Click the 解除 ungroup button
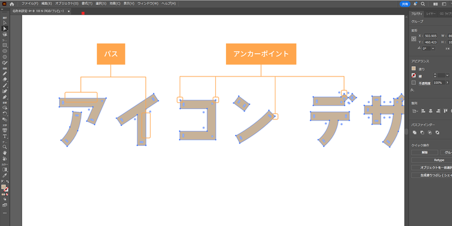The height and width of the screenshot is (226, 452). point(424,152)
